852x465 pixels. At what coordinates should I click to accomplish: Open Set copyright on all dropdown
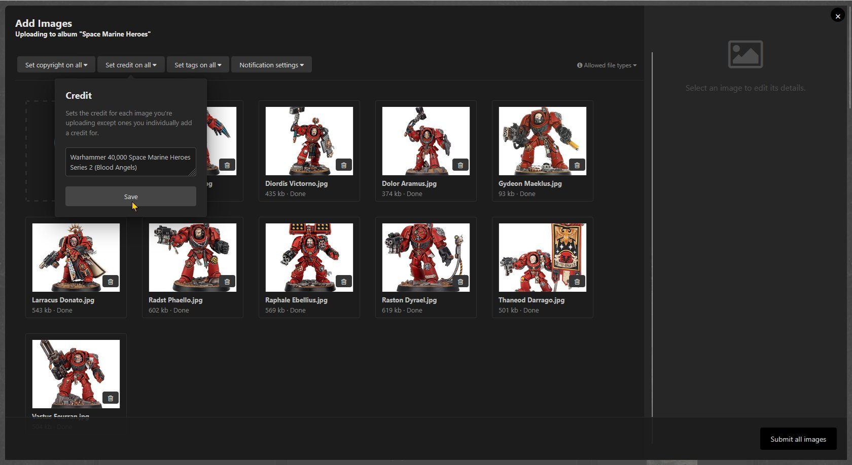pos(56,65)
